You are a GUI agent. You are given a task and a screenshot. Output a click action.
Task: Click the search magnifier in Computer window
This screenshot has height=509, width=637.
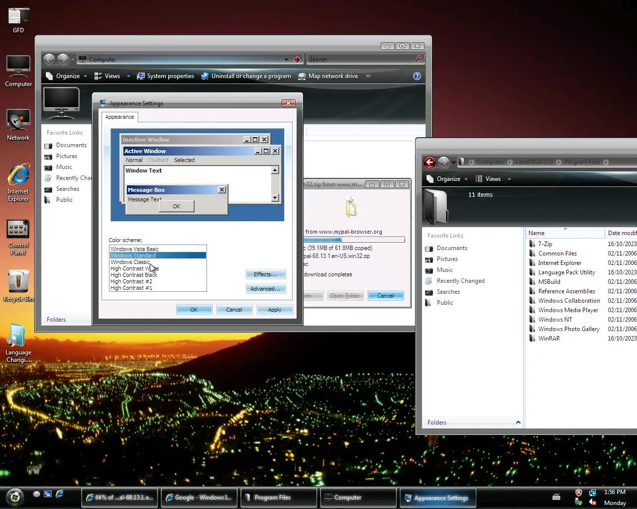(419, 59)
